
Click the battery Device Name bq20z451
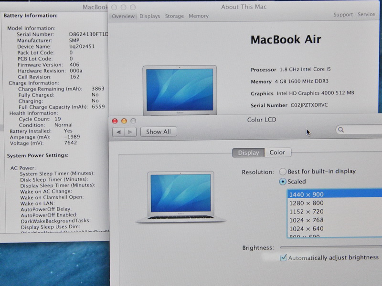[x=82, y=46]
